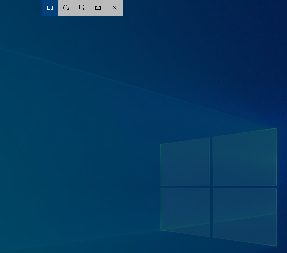
Task: Close the snipping toolbar
Action: click(115, 8)
